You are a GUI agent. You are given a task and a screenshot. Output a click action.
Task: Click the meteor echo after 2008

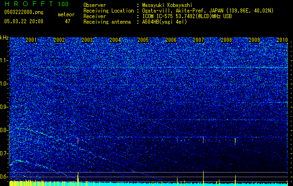(x=235, y=141)
